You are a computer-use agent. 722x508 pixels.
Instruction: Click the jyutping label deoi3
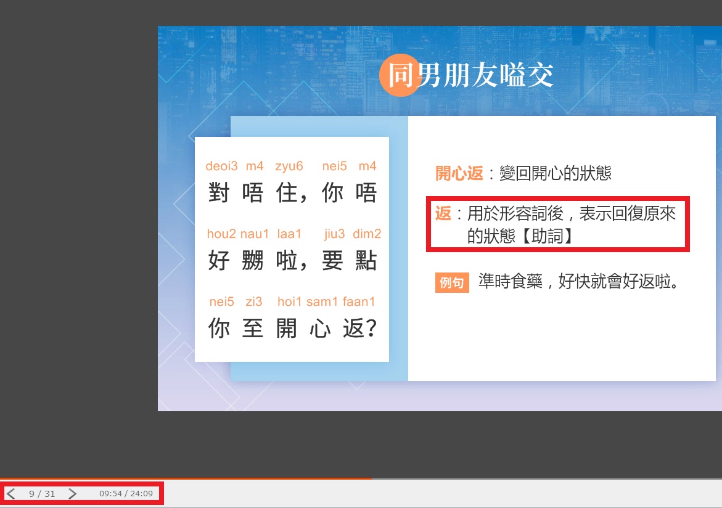221,166
